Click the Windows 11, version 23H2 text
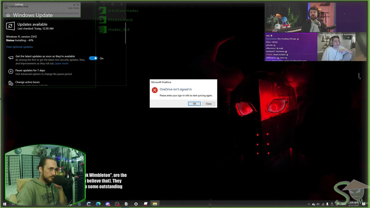This screenshot has width=370, height=208. (21, 37)
